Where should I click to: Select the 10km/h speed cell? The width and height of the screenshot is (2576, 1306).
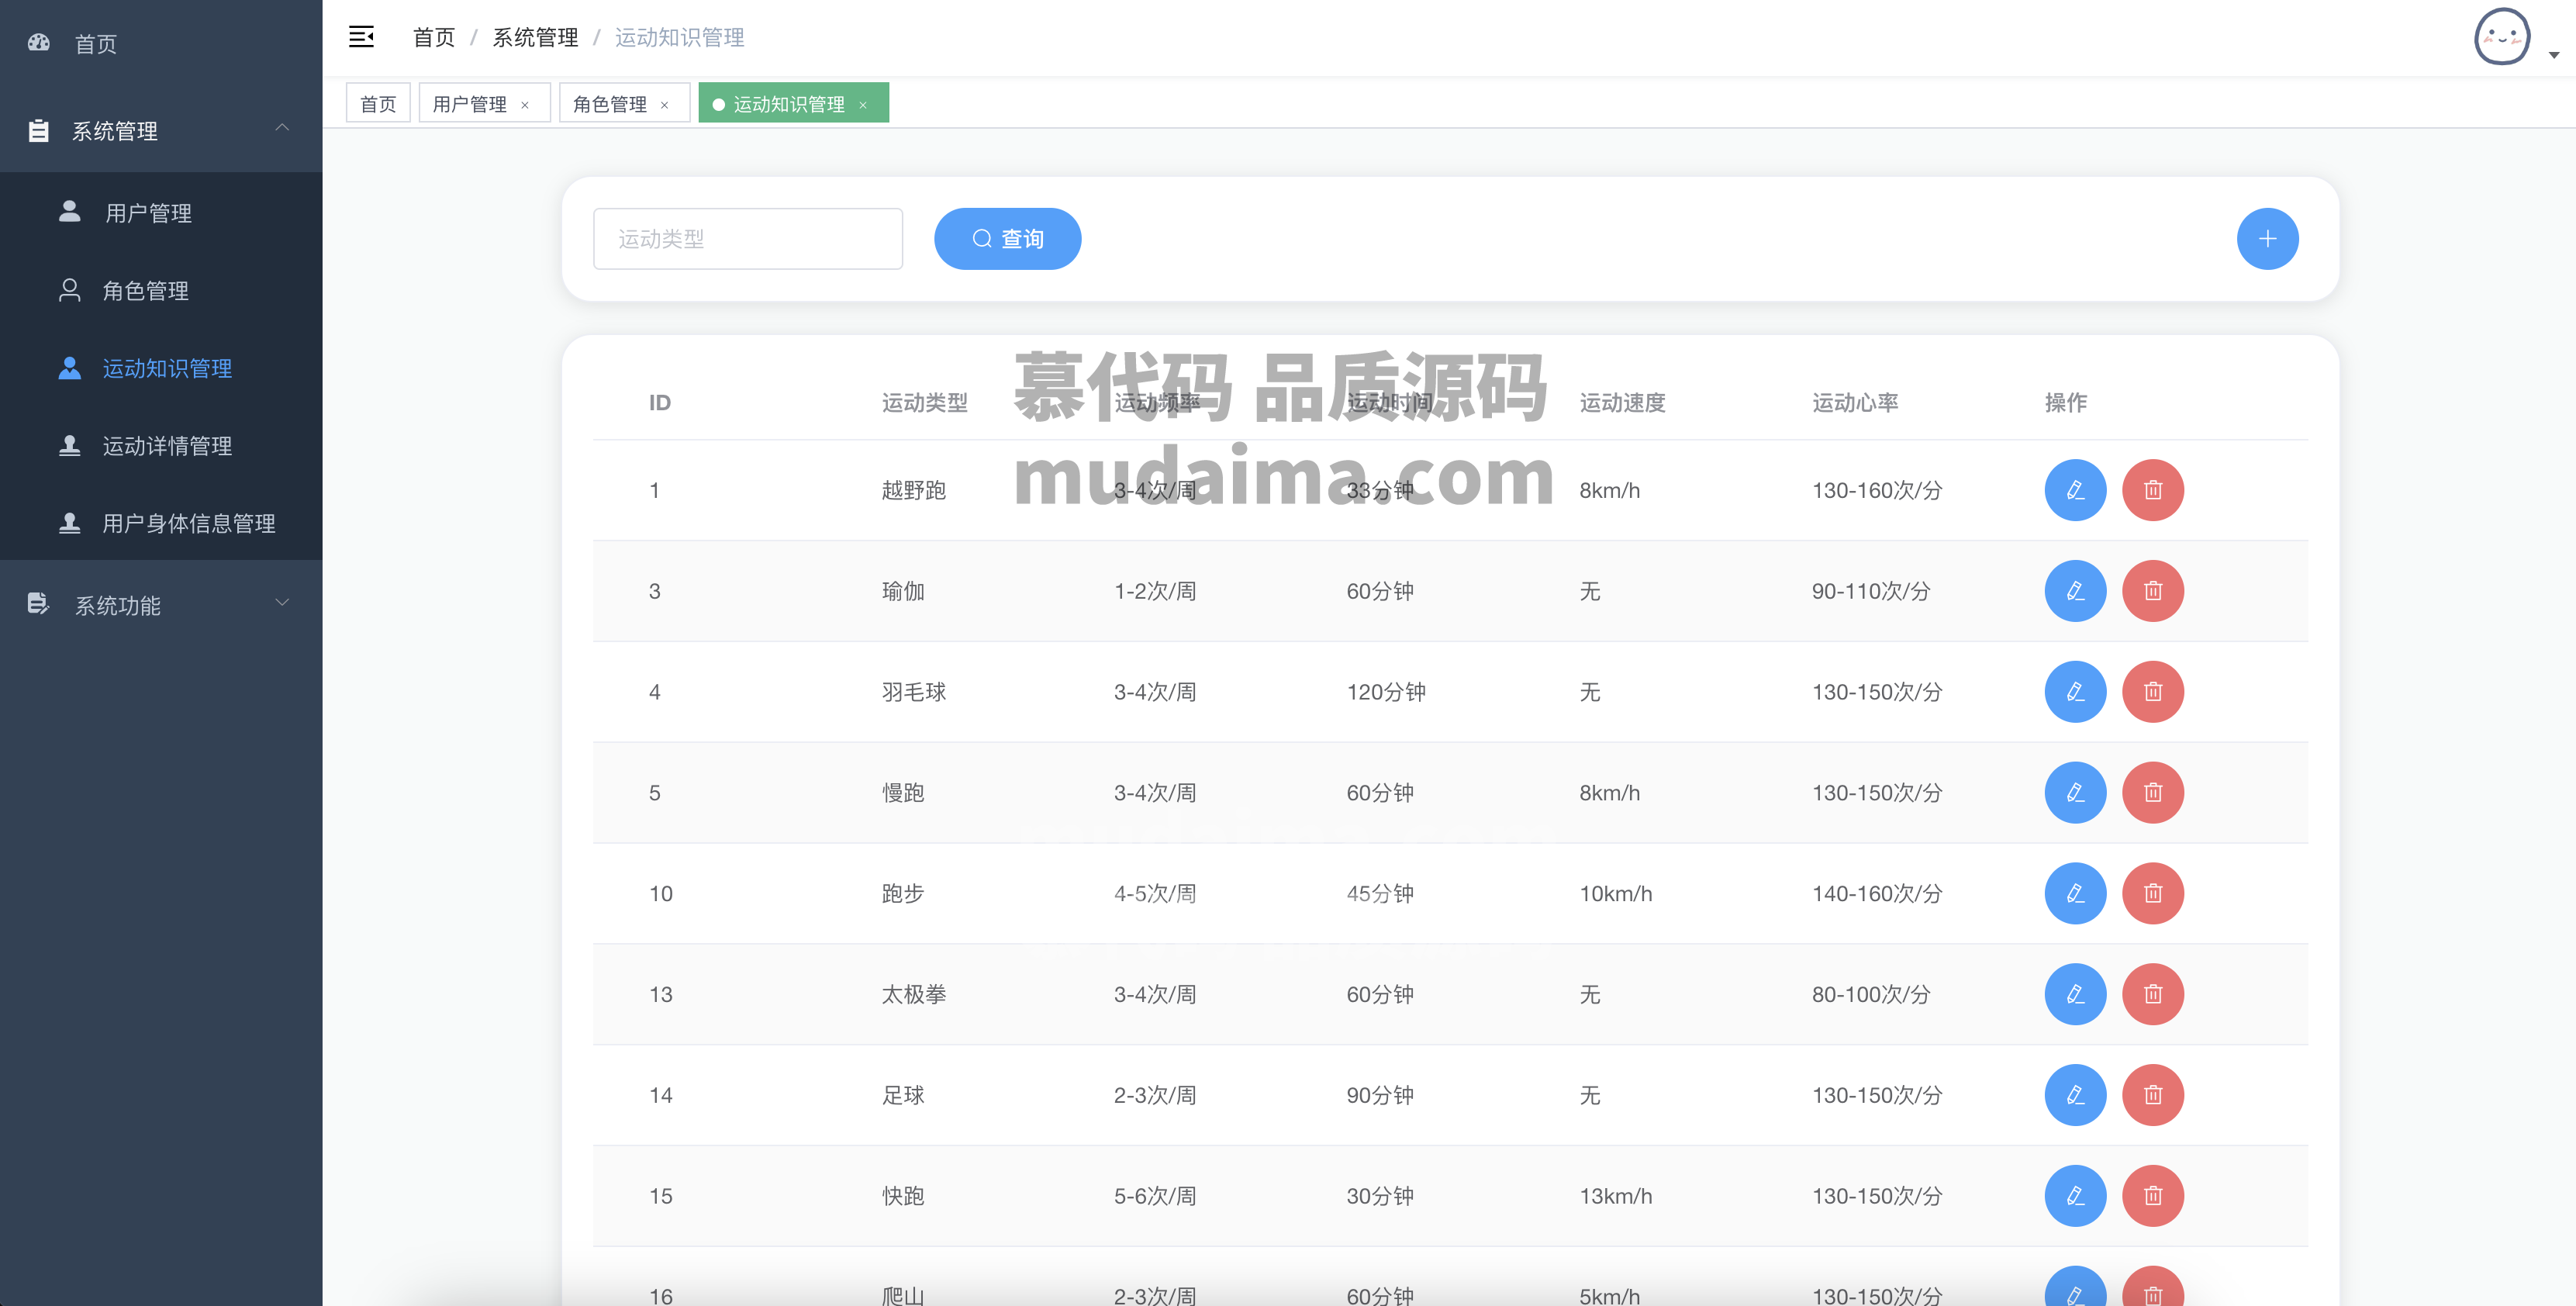[1616, 894]
